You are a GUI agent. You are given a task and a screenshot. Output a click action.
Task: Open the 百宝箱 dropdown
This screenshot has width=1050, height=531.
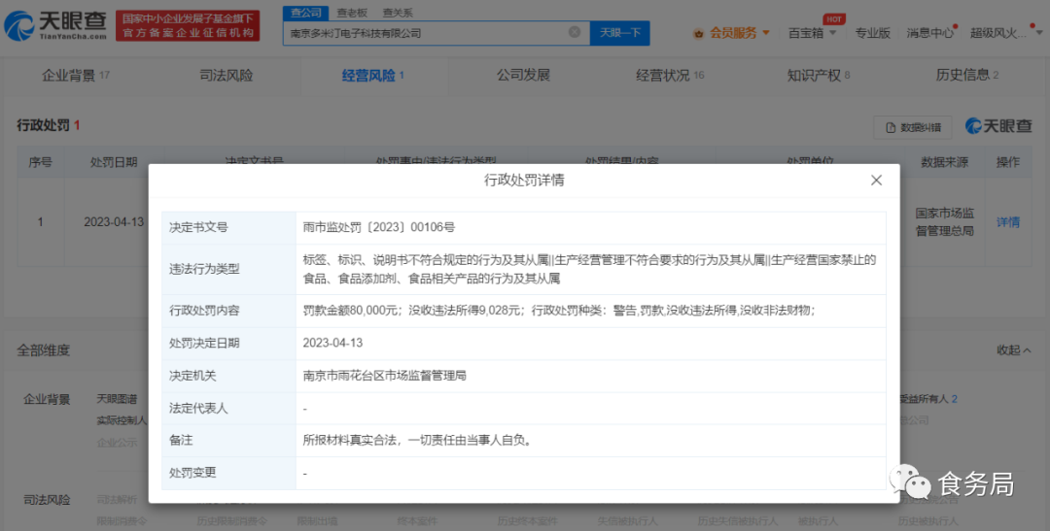pos(812,33)
